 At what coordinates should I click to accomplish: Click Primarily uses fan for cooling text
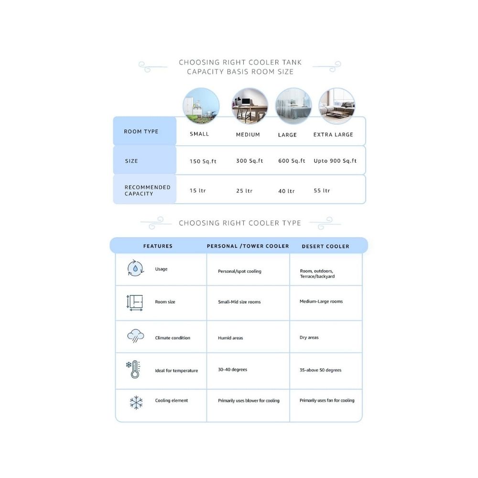tap(327, 400)
